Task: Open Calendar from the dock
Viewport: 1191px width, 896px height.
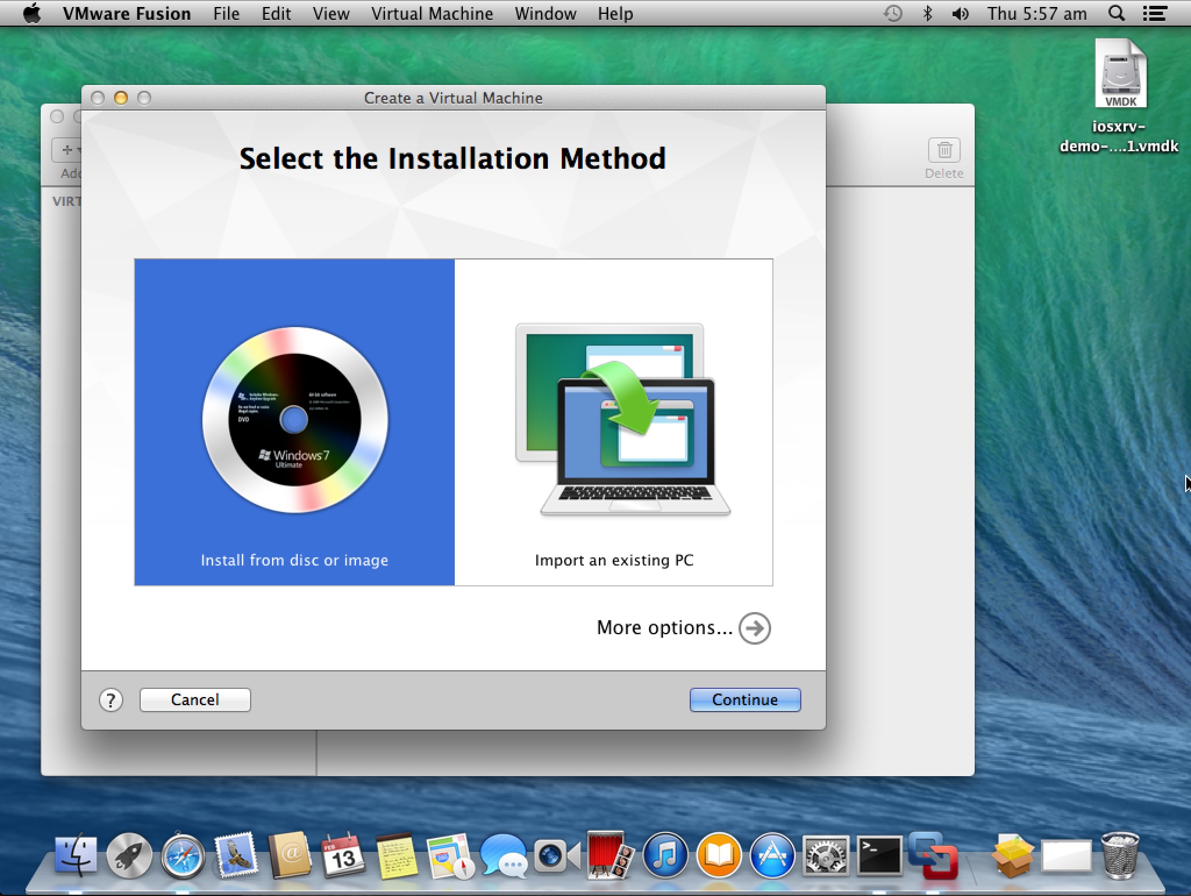Action: (x=343, y=856)
